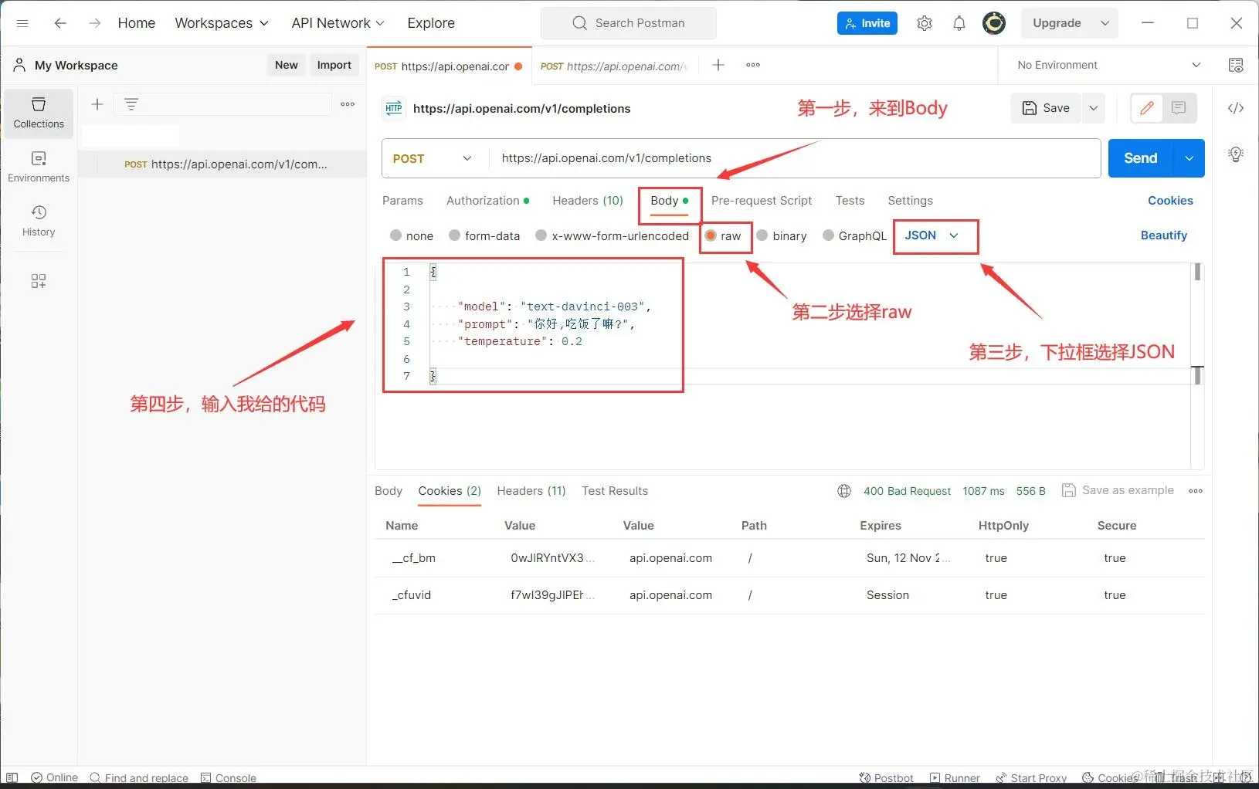Open the POST method dropdown

point(433,158)
